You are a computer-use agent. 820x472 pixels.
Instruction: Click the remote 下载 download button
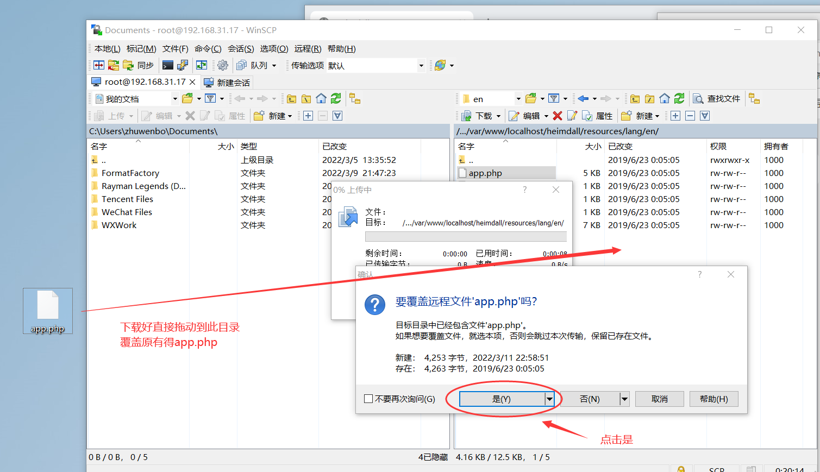pos(477,116)
